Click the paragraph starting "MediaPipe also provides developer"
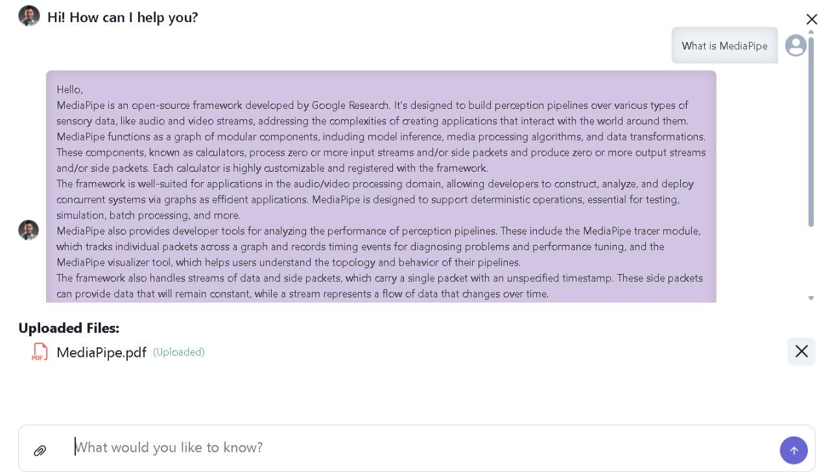Image resolution: width=830 pixels, height=473 pixels. pyautogui.click(x=379, y=247)
